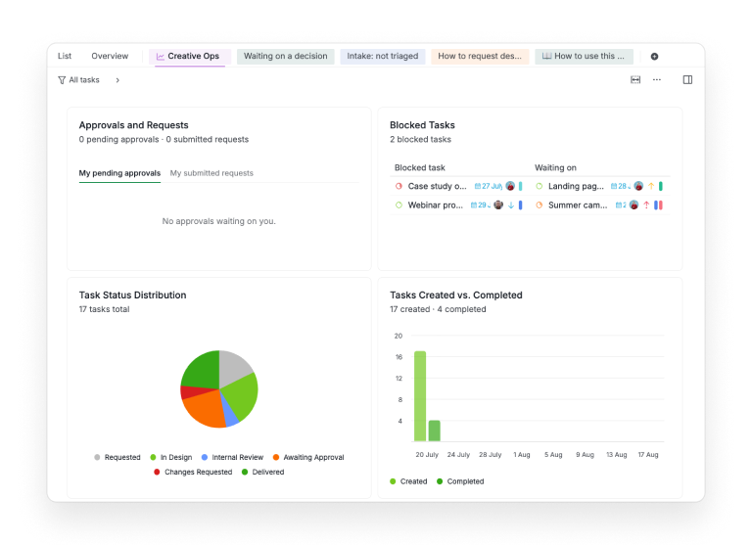The height and width of the screenshot is (545, 752).
Task: Click the Landing page orange priority arrow
Action: 651,186
